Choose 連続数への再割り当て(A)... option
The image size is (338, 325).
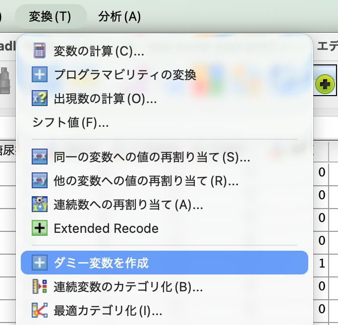tap(165, 204)
